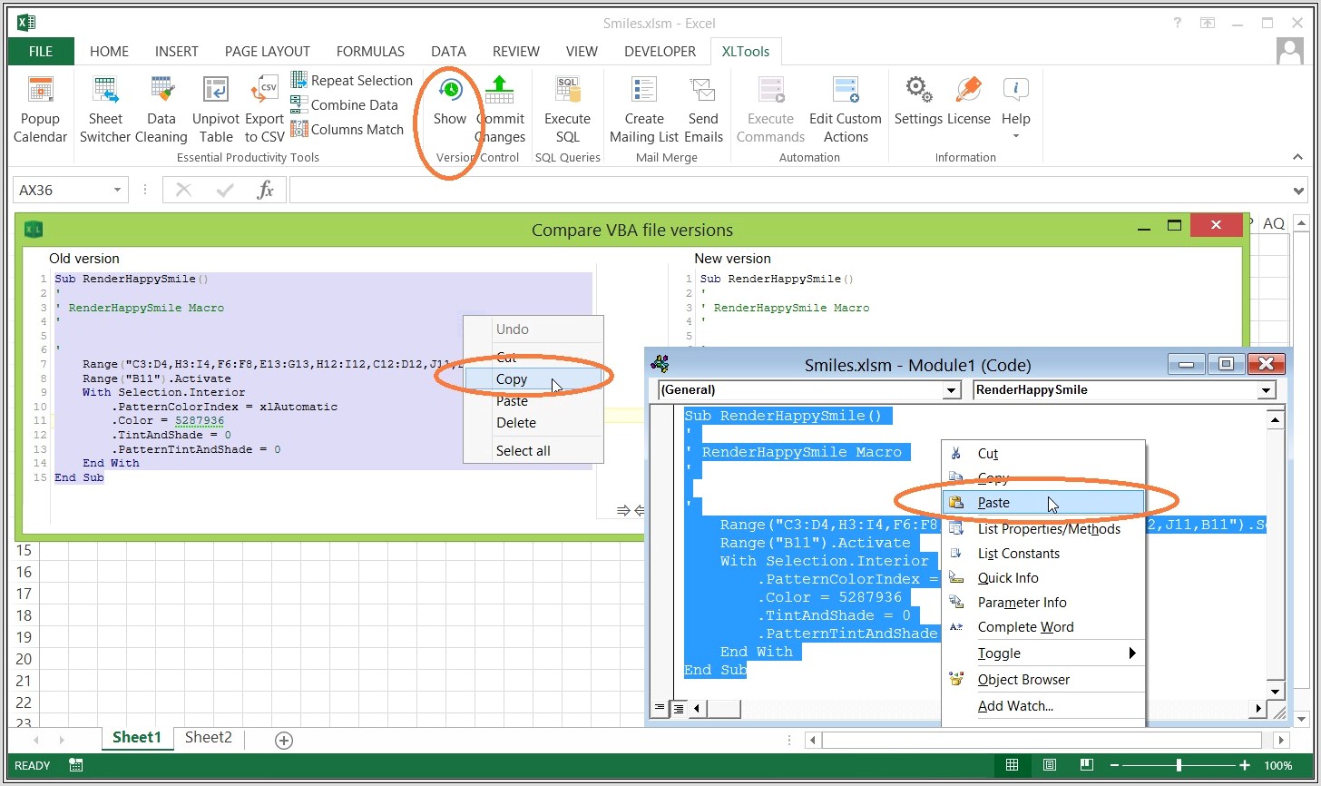
Task: Confirm formula entry with check icon
Action: [225, 190]
